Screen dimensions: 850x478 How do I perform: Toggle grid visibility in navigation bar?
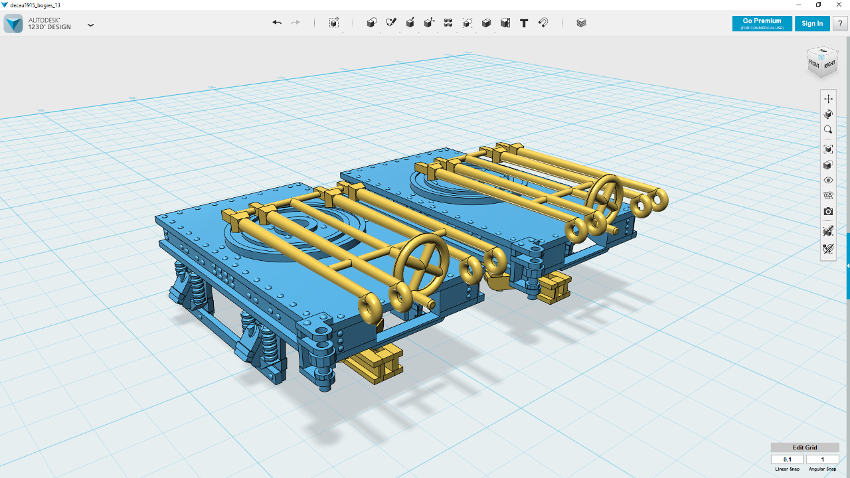pyautogui.click(x=828, y=196)
